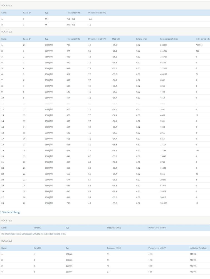Select the MSE (dB) column header
This screenshot has width=210, height=279.
pyautogui.click(x=116, y=39)
